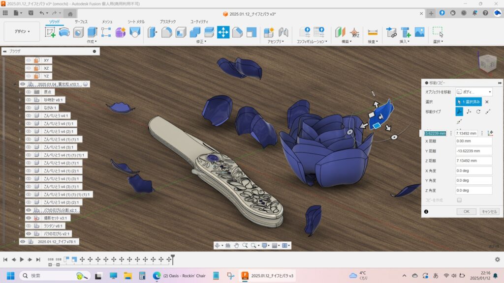Click the Z 距離 input field
Image resolution: width=504 pixels, height=283 pixels.
pos(473,161)
